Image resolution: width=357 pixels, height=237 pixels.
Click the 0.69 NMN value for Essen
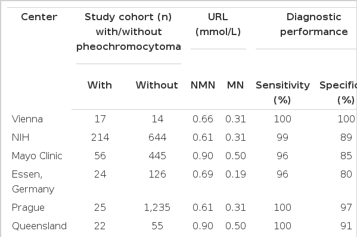click(x=203, y=175)
